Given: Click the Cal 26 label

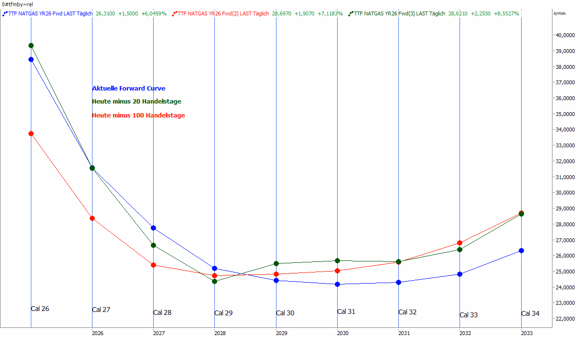Looking at the screenshot, I should click(40, 309).
